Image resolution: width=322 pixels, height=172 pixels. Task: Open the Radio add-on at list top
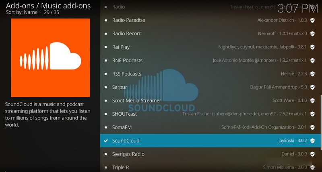tap(210, 7)
